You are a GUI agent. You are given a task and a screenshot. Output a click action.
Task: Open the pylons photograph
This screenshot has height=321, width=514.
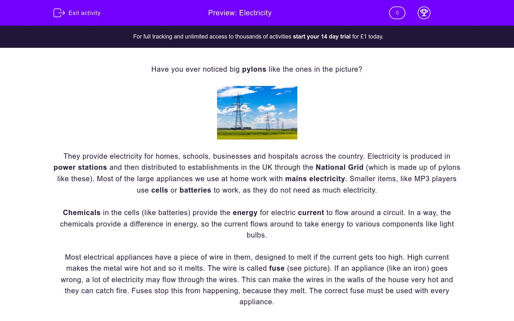[x=257, y=112]
